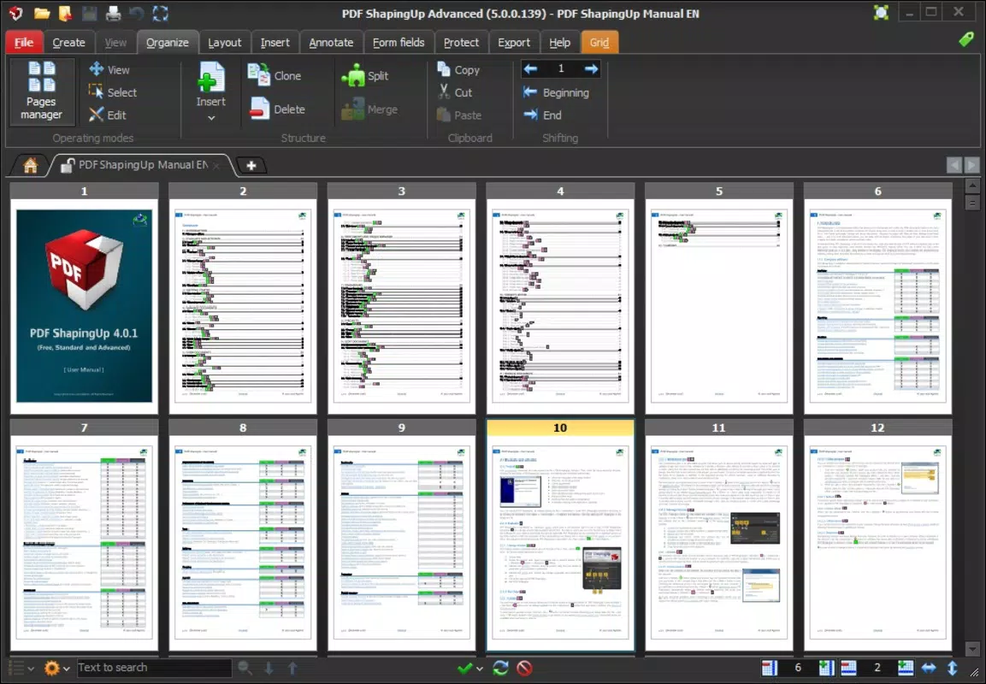This screenshot has height=684, width=986.
Task: Activate Select operating mode
Action: tap(113, 92)
